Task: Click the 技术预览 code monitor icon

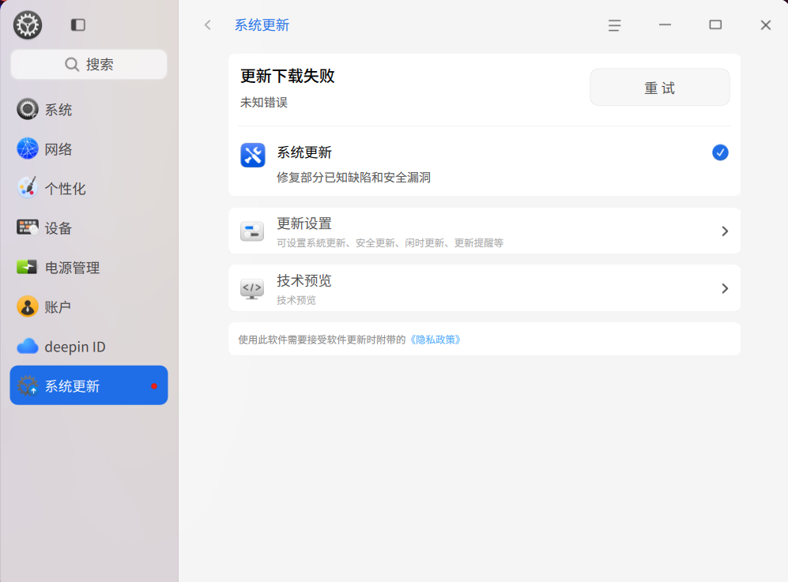Action: pyautogui.click(x=252, y=288)
